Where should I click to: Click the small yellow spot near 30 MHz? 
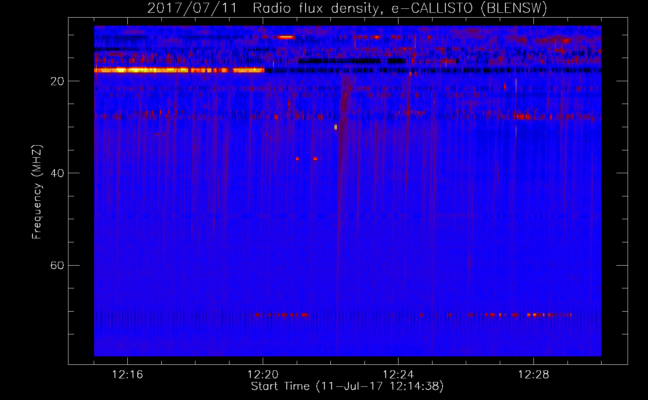(x=336, y=127)
